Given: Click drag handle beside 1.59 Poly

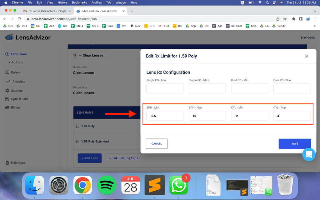Looking at the screenshot, I should click(x=77, y=126).
